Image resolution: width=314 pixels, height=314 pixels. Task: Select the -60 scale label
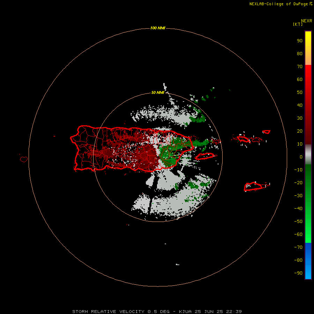[x=298, y=234]
